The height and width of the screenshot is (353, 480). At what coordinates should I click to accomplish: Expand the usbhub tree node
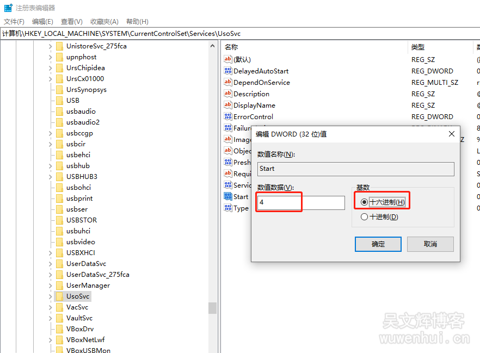[51, 166]
